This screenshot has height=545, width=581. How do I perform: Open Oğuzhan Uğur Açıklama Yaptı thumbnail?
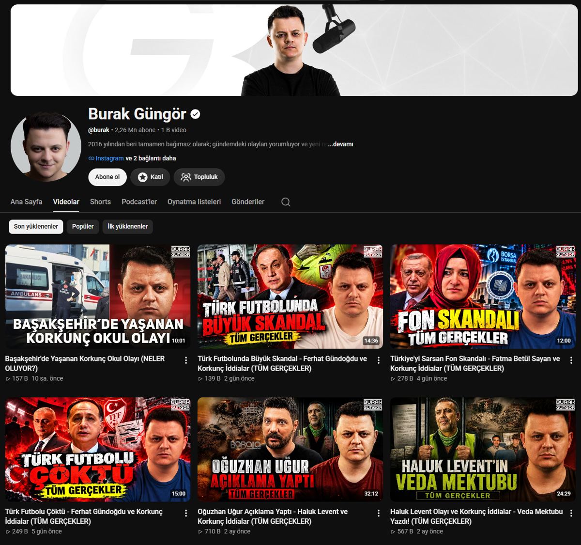point(290,450)
